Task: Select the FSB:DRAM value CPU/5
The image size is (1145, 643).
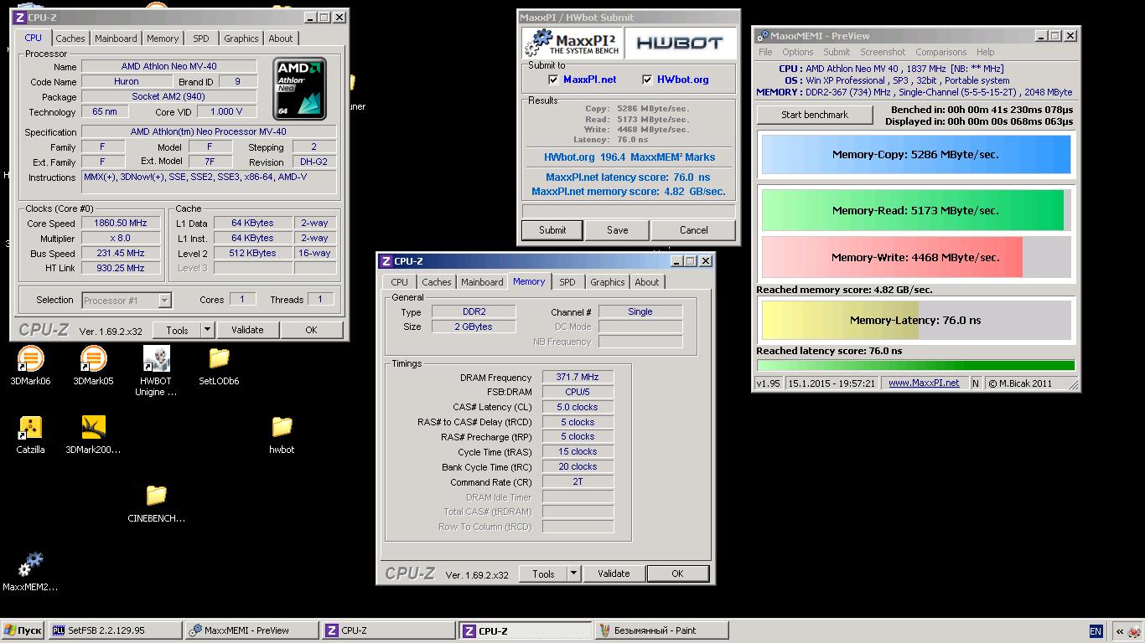Action: [x=578, y=392]
